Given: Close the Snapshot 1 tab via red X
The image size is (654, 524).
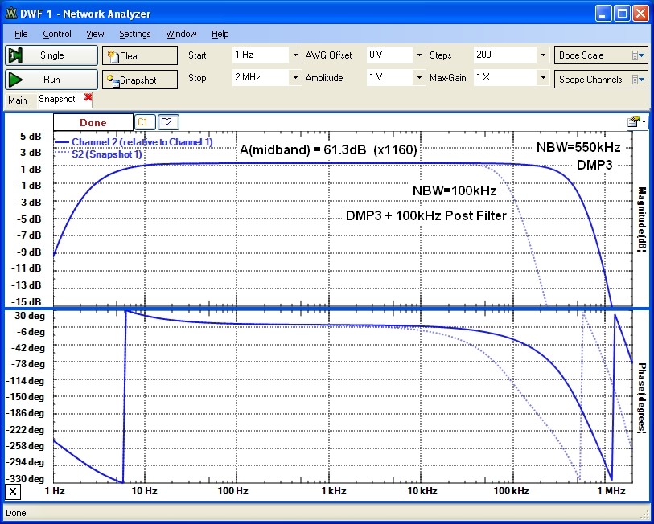Looking at the screenshot, I should 88,99.
